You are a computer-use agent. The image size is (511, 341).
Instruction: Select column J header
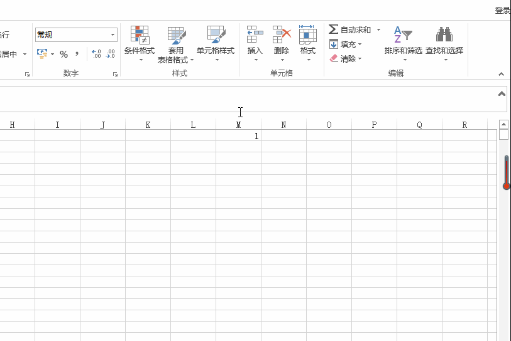point(102,125)
